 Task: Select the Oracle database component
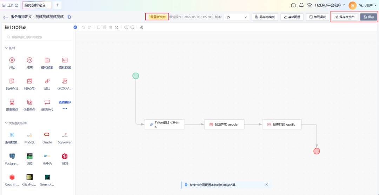tap(47, 135)
